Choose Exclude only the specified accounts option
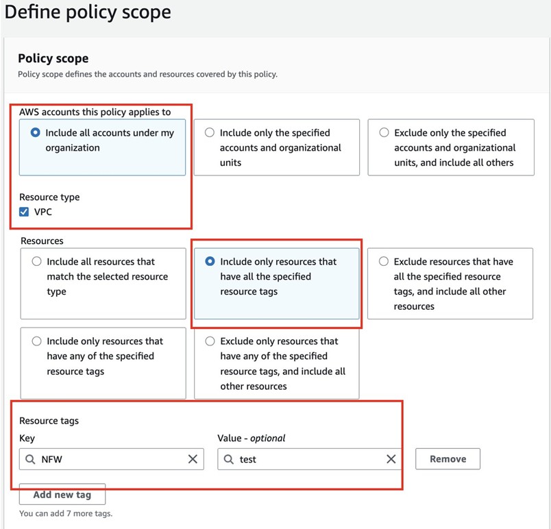This screenshot has width=551, height=529. point(384,133)
